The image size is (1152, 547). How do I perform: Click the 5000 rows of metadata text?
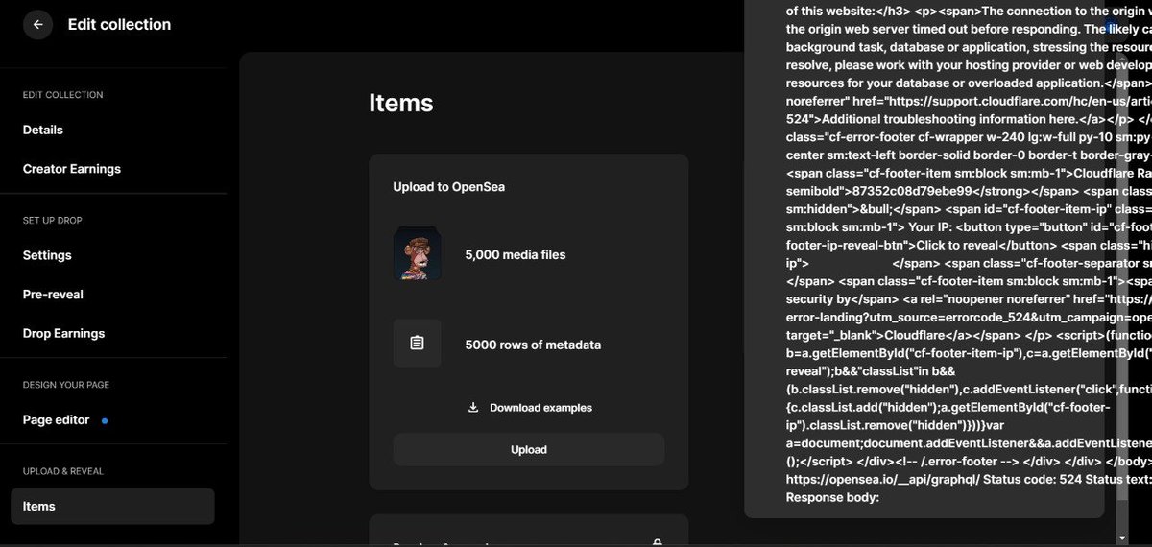[x=533, y=345]
